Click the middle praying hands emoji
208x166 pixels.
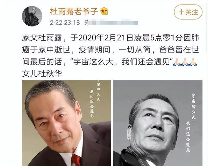[185, 62]
